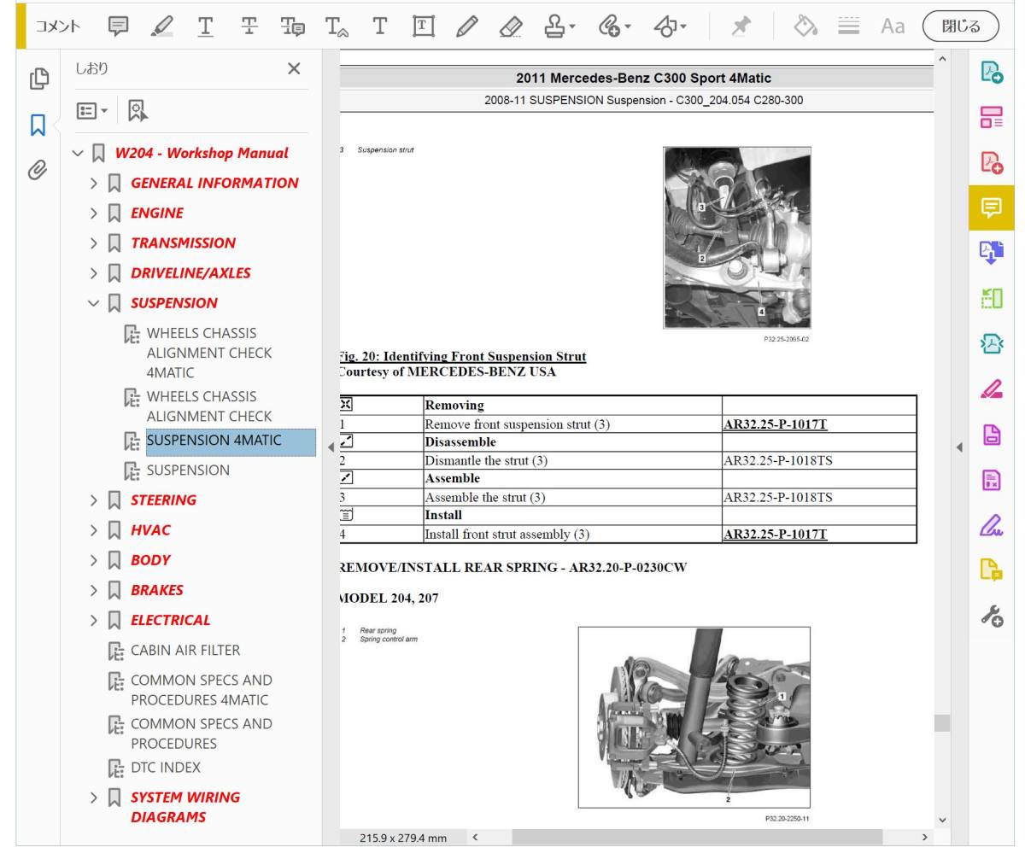The width and height of the screenshot is (1025, 859).
Task: Open the page thumbnails panel
Action: click(38, 79)
